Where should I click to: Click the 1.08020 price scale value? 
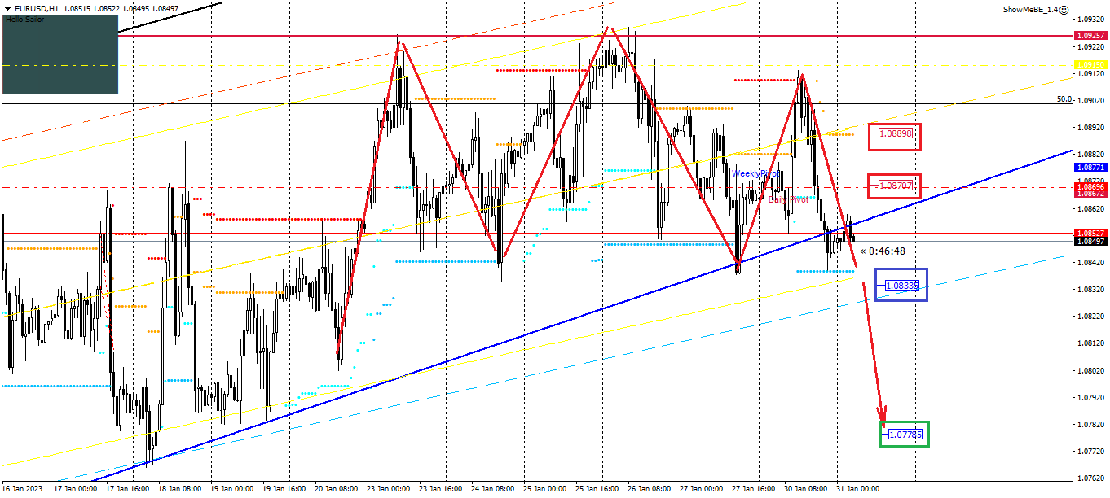tap(1090, 370)
